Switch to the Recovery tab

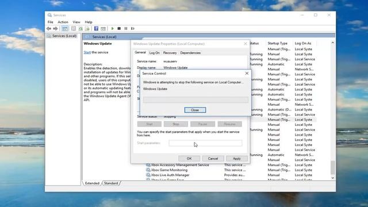click(170, 53)
